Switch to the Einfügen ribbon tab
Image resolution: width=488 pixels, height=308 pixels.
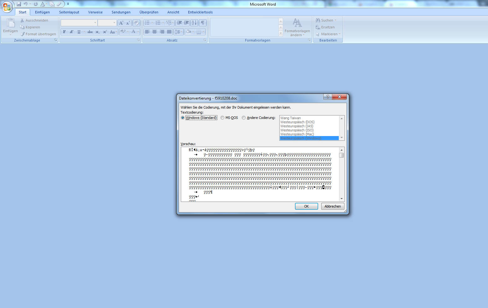tap(42, 12)
